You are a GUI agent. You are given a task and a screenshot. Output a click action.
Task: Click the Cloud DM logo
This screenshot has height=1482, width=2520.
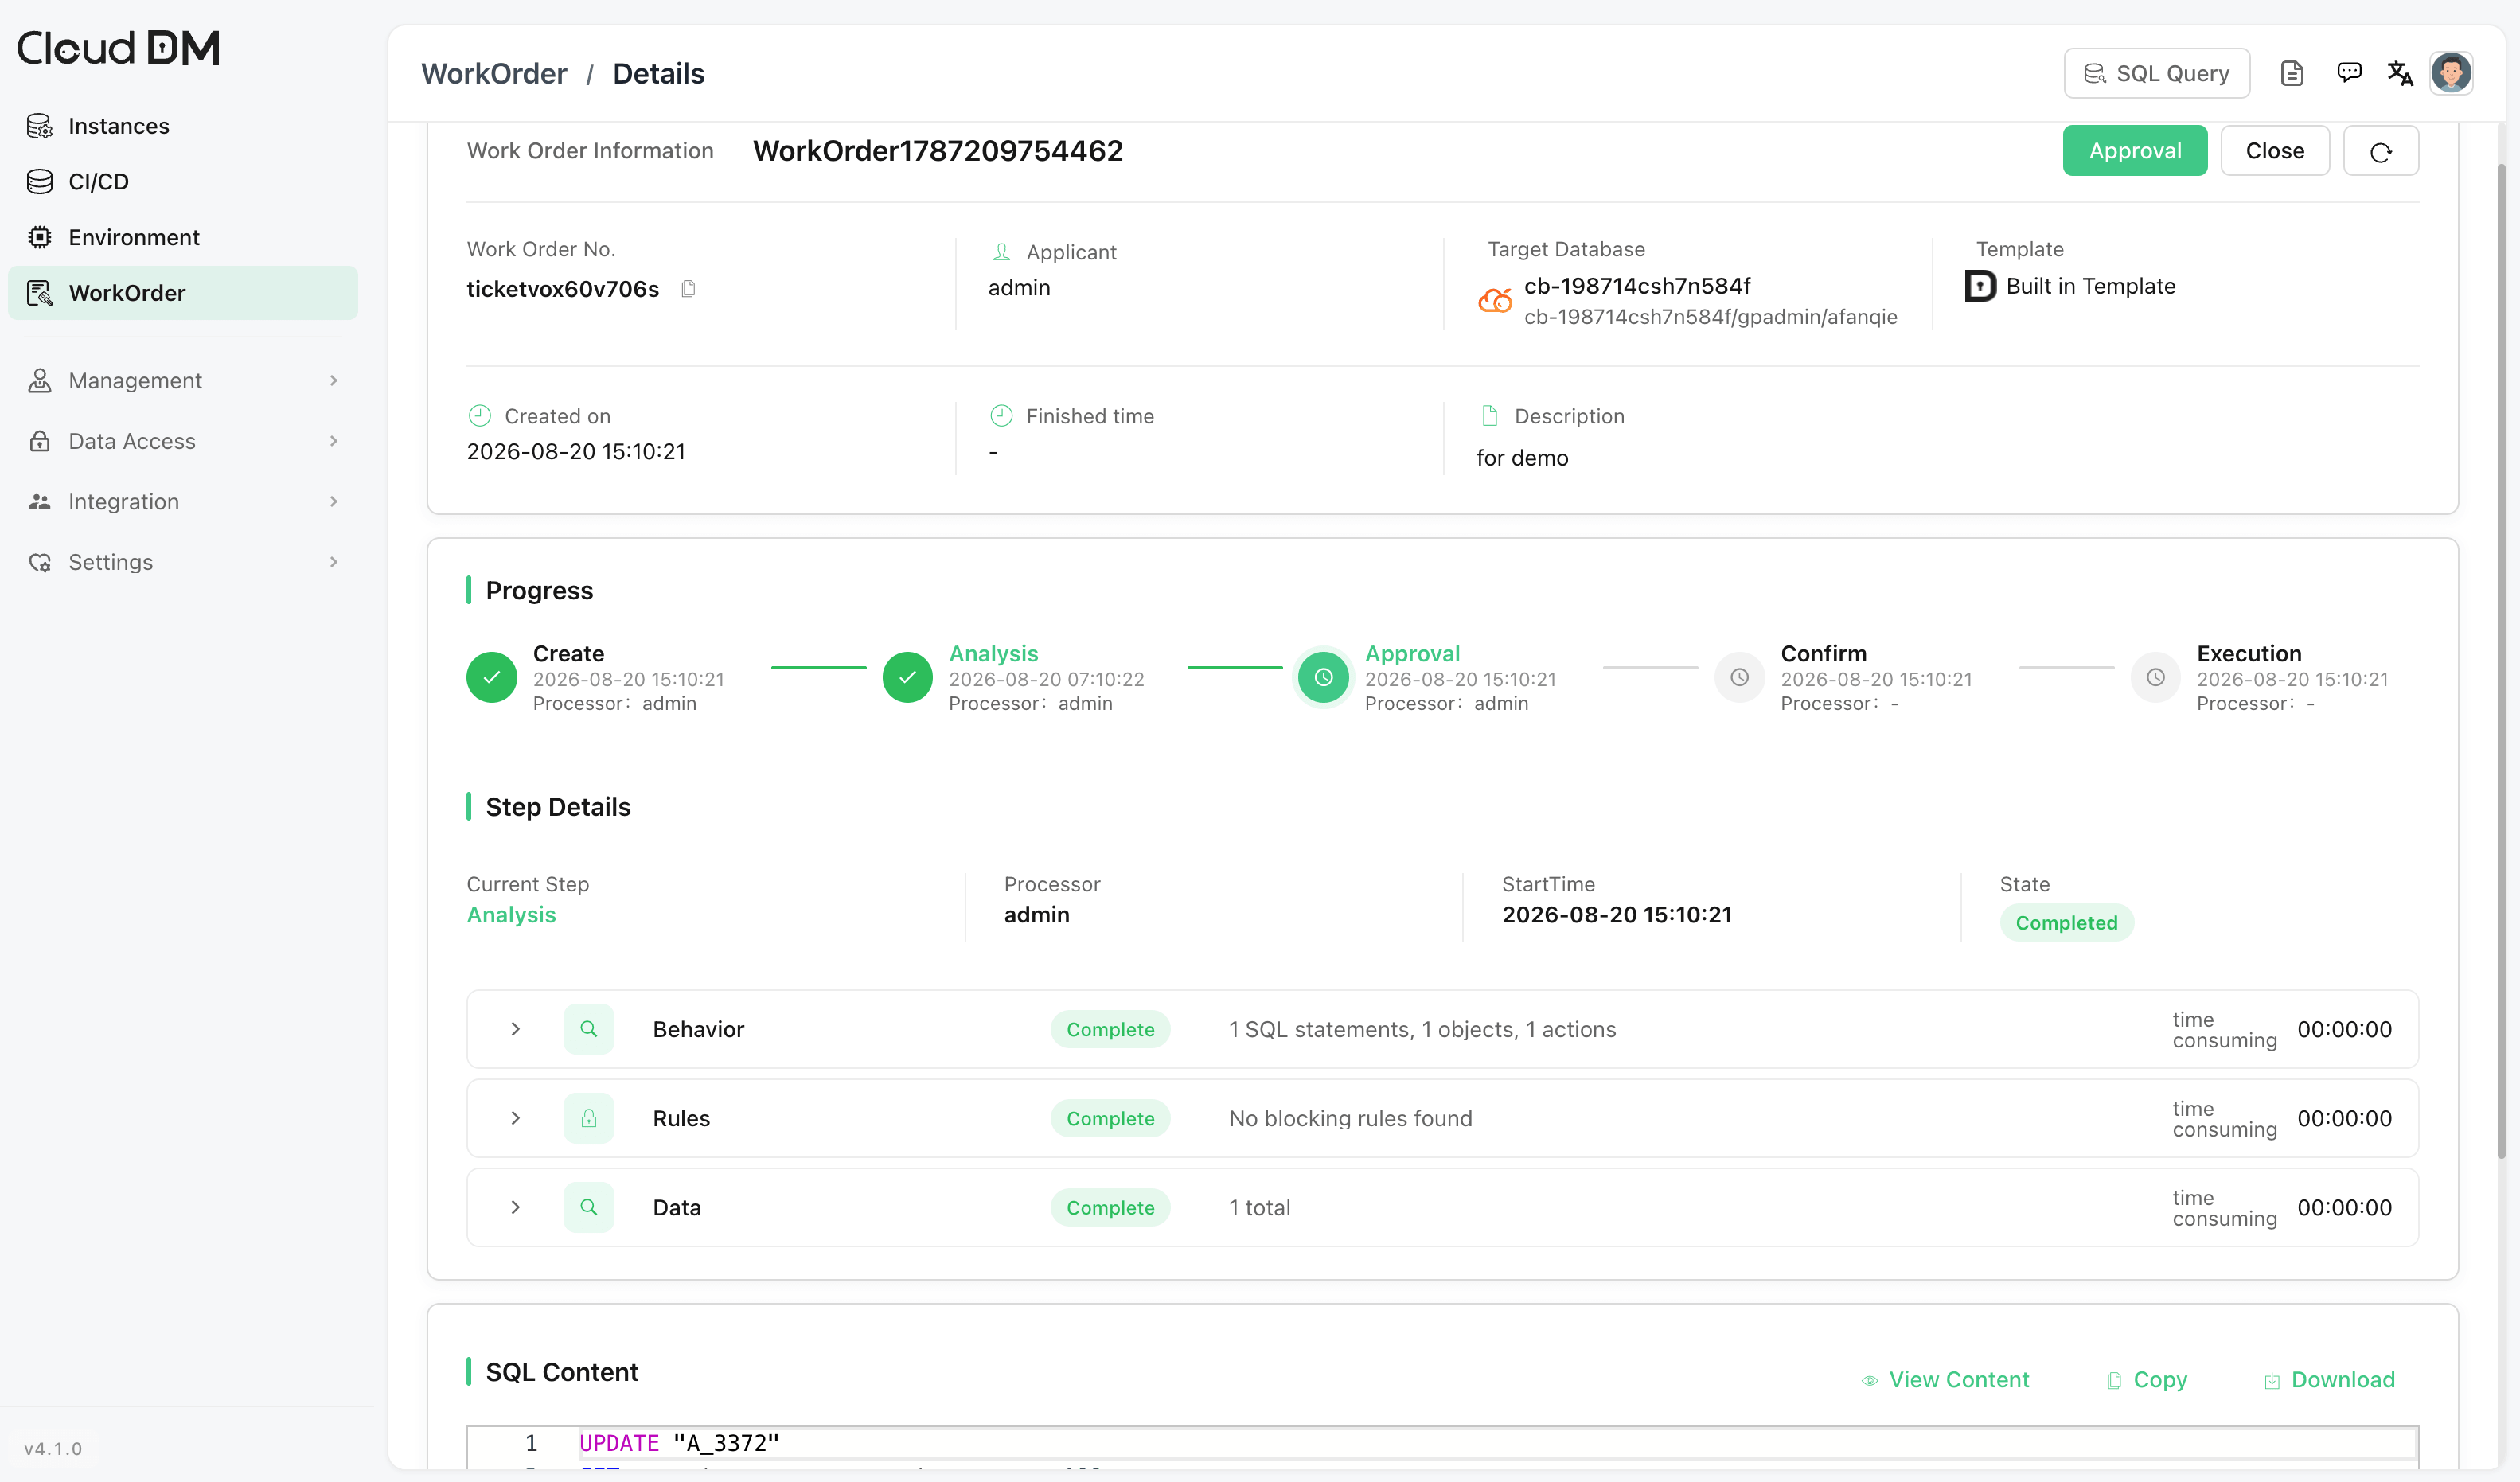(x=118, y=48)
